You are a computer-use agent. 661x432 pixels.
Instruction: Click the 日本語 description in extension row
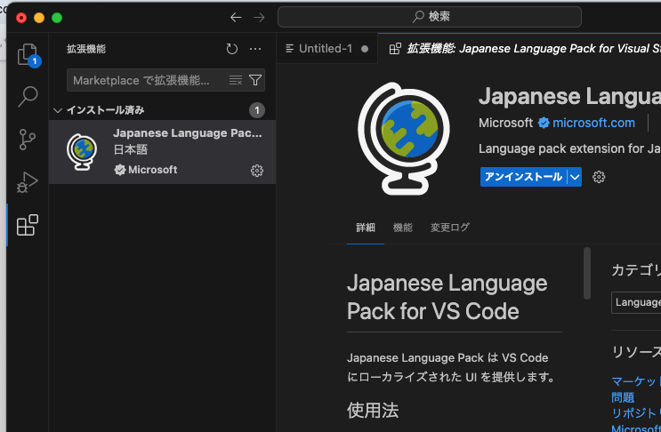131,150
